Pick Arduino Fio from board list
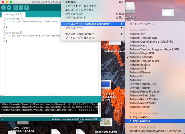185x134 pixels. tap(155, 76)
